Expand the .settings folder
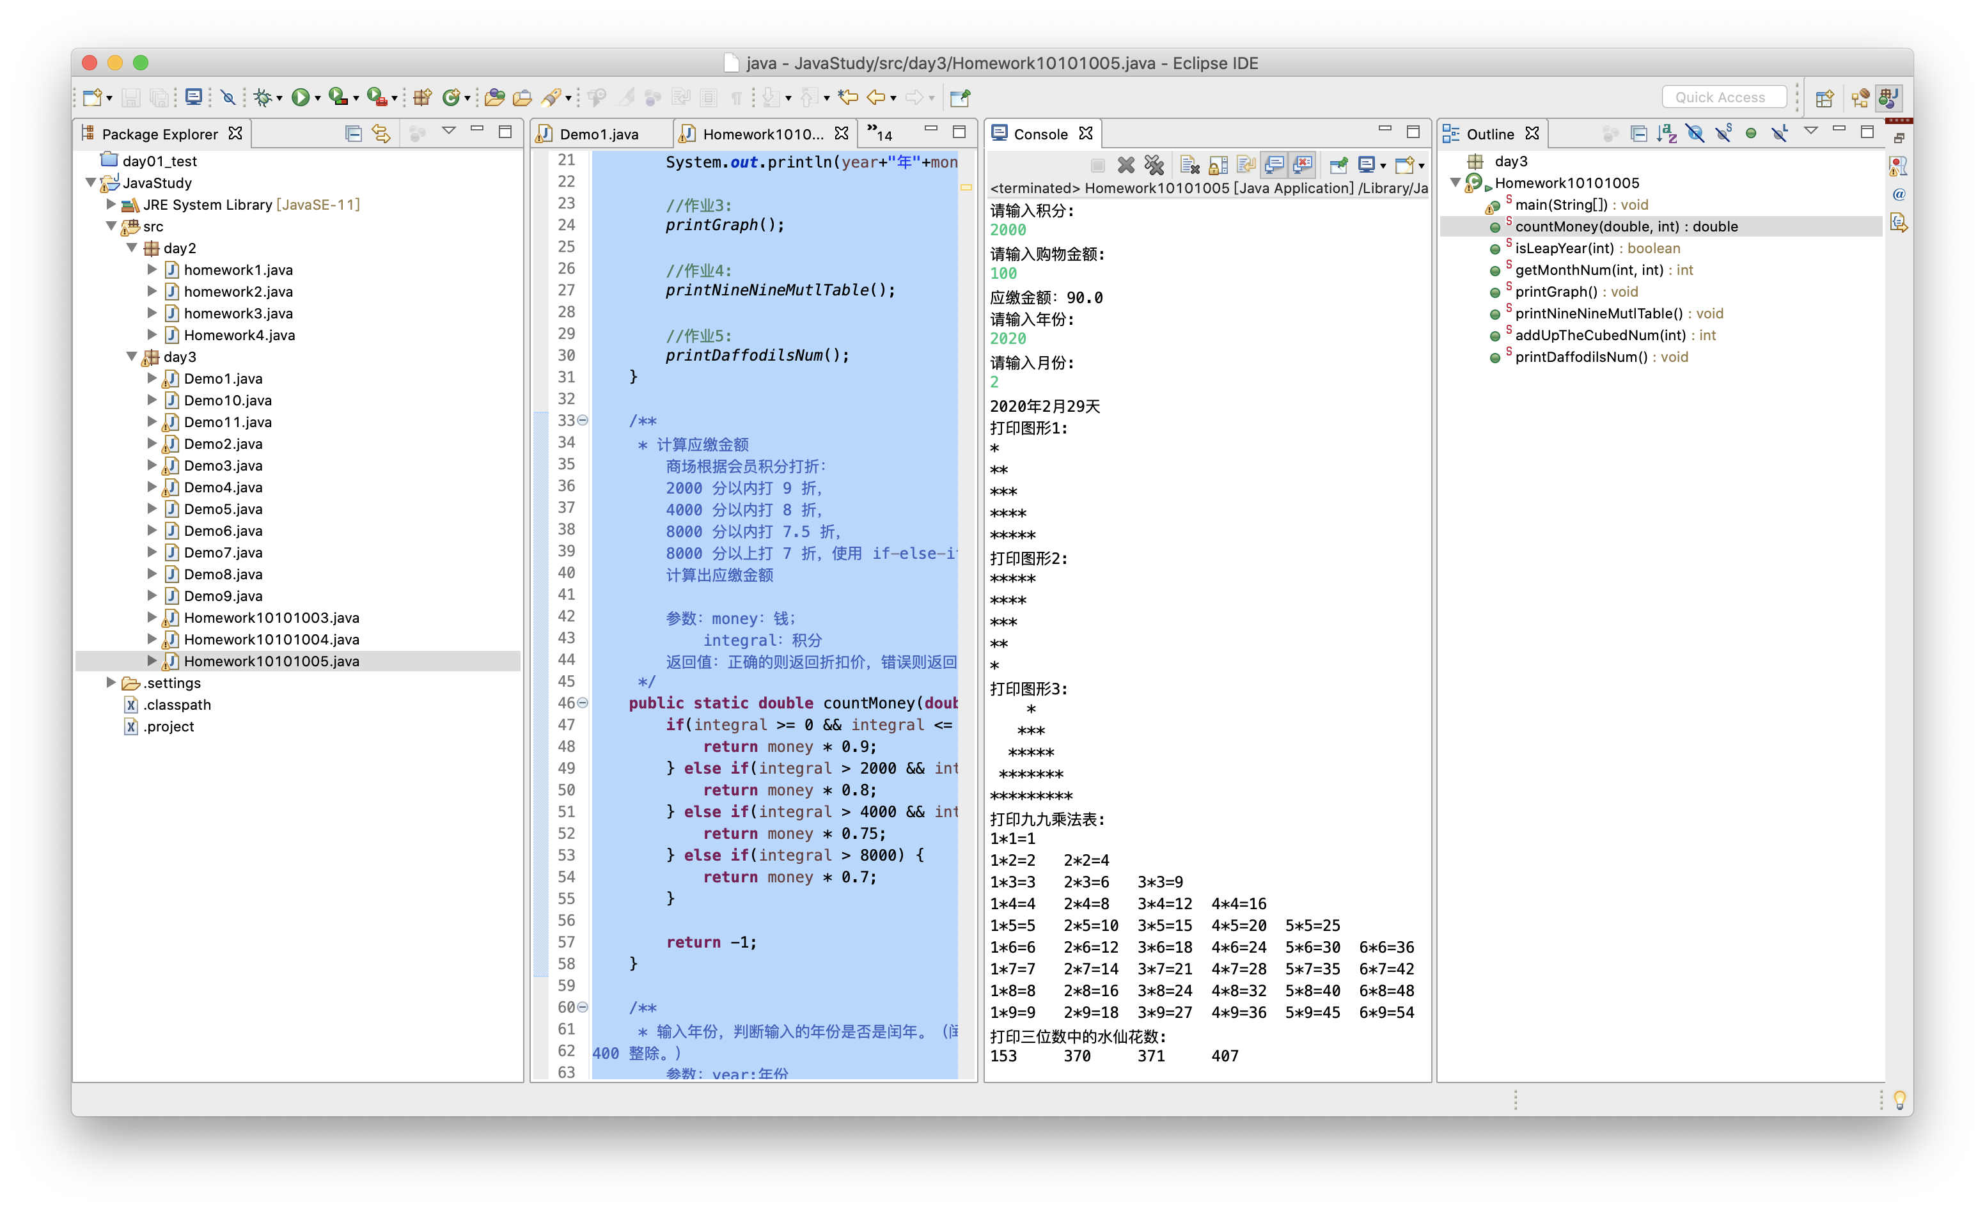Screen dimensions: 1985x1211 point(111,682)
